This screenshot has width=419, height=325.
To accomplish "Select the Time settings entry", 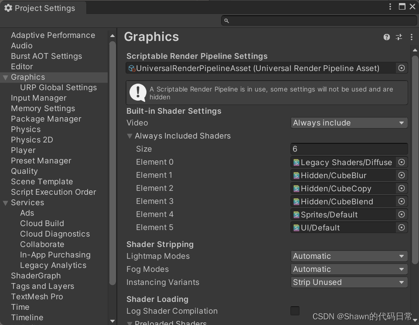I will point(20,307).
